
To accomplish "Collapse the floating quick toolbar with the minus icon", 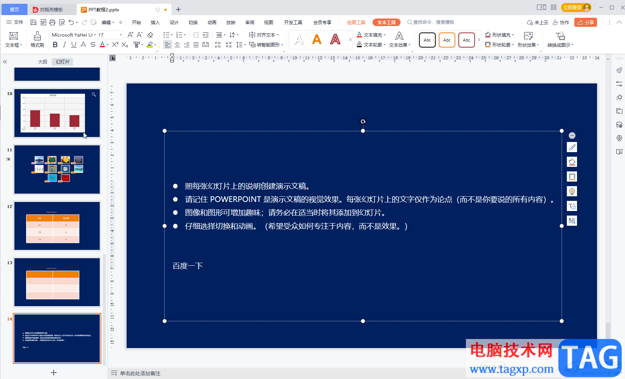I will click(572, 136).
